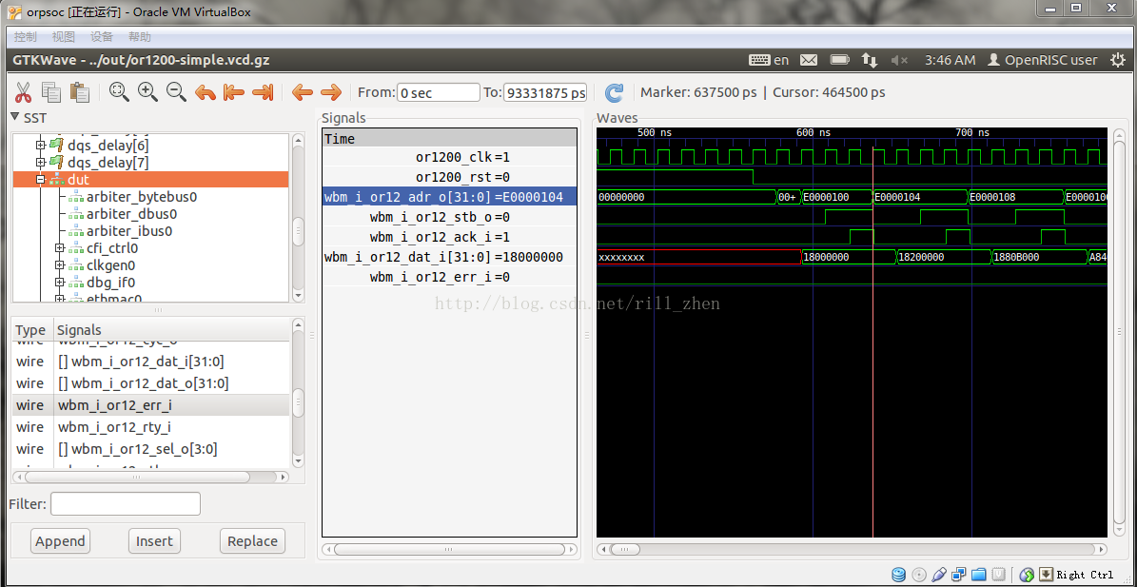Click the muted speaker volume icon

coord(899,60)
